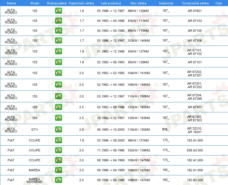Click dates 01.1992 -> 12.1996
Image resolution: width=228 pixels, height=185 pixels.
point(111,51)
